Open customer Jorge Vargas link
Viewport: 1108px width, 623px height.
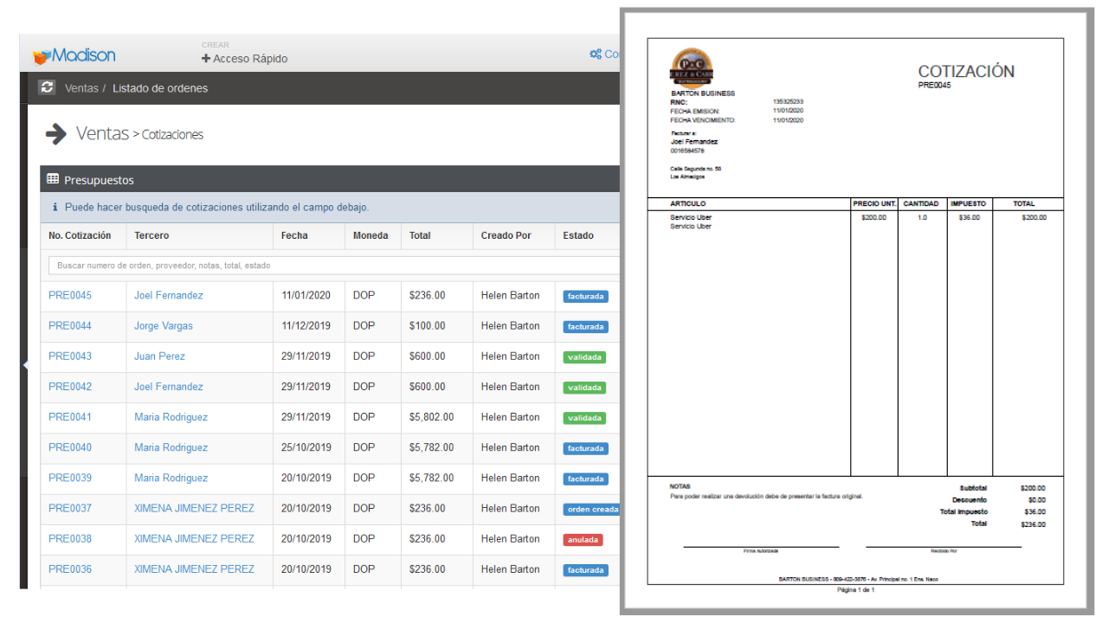click(164, 326)
